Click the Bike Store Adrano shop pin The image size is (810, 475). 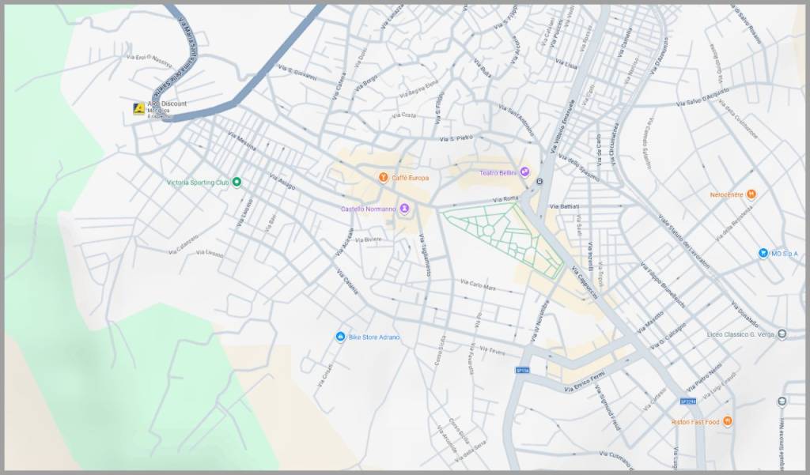click(340, 337)
